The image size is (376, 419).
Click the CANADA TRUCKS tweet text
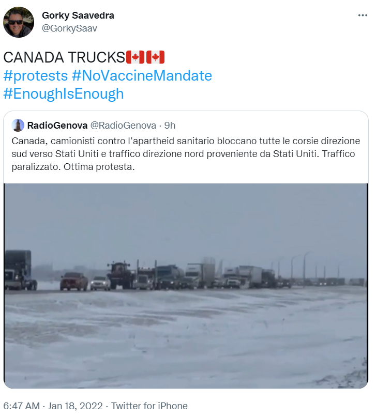(x=64, y=57)
